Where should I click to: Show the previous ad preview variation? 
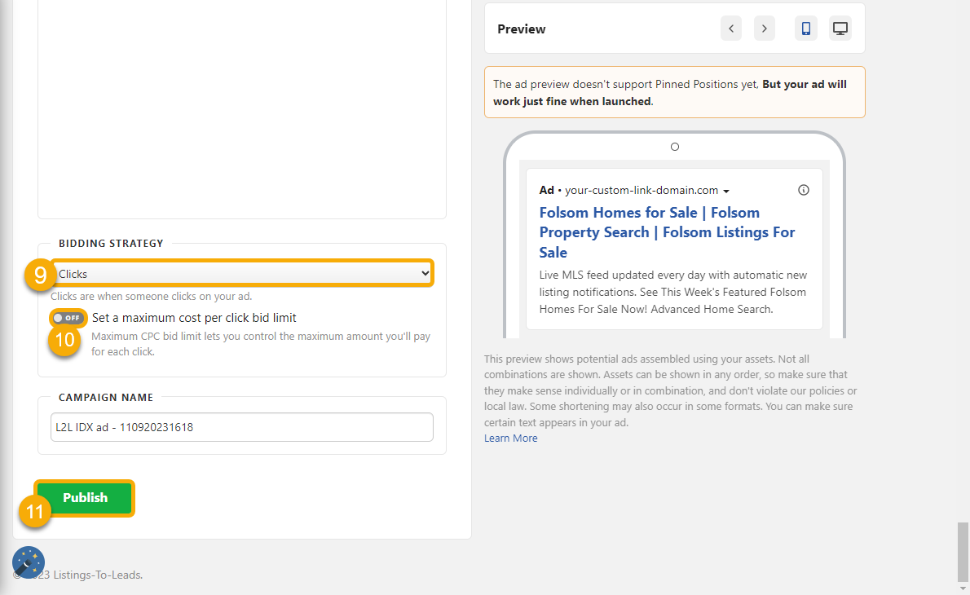pos(730,28)
